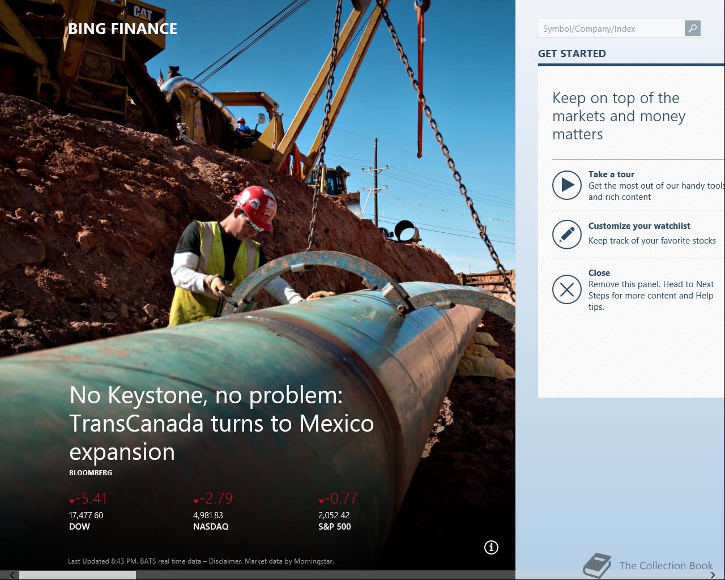This screenshot has height=580, width=725.
Task: Click the DOW change value -5.41
Action: 88,498
